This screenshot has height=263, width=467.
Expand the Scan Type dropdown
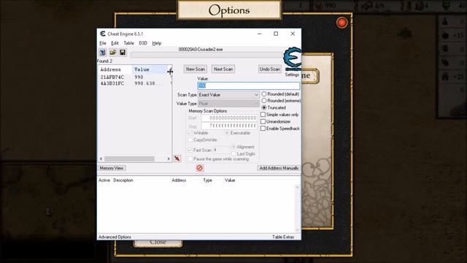click(x=228, y=95)
